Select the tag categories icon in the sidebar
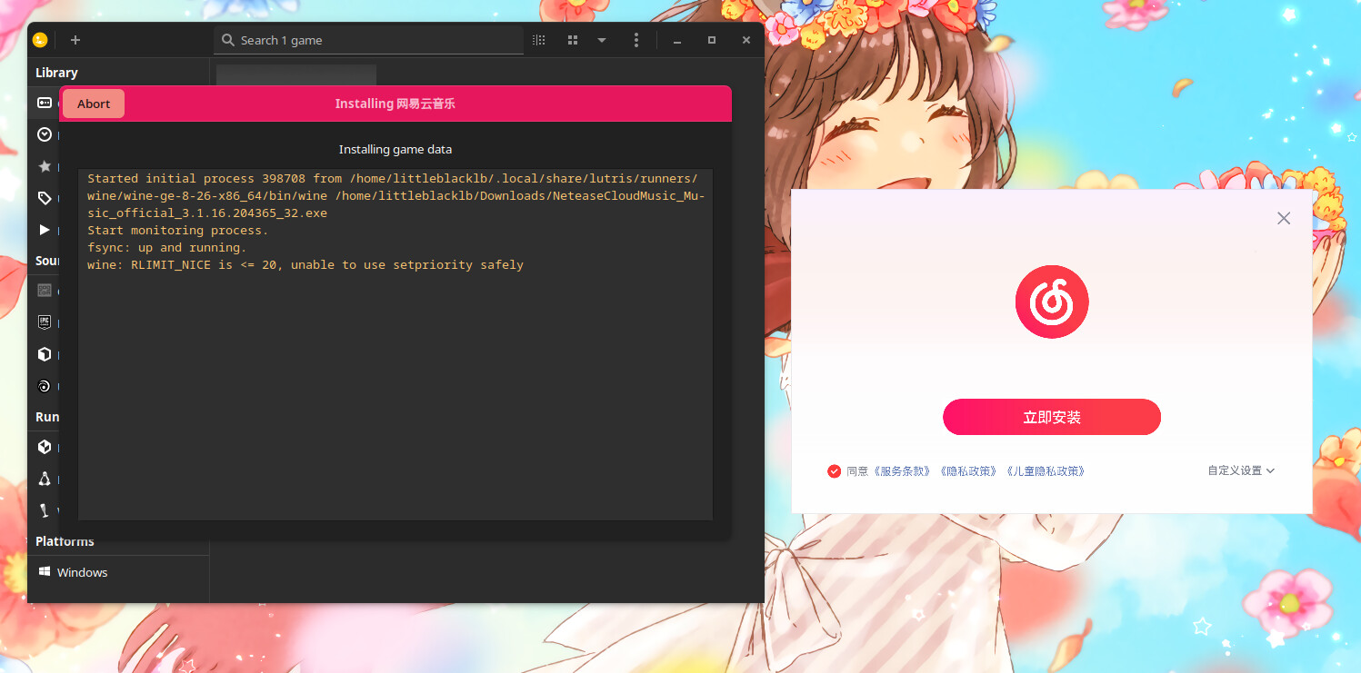 45,198
